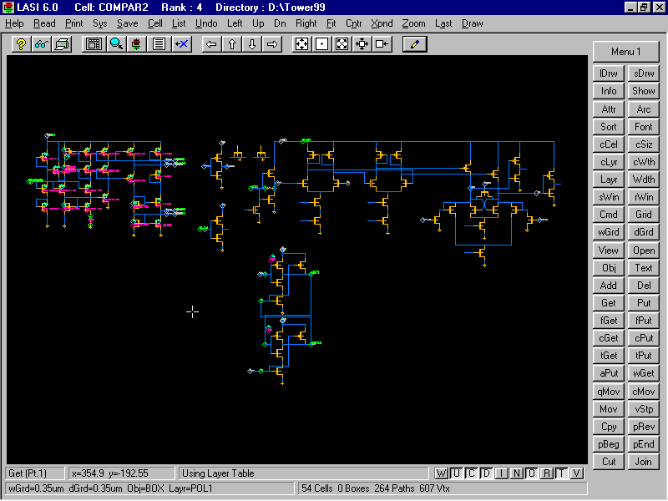Toggle the C flag in status bar
Screen dimensions: 668x501
tap(471, 473)
